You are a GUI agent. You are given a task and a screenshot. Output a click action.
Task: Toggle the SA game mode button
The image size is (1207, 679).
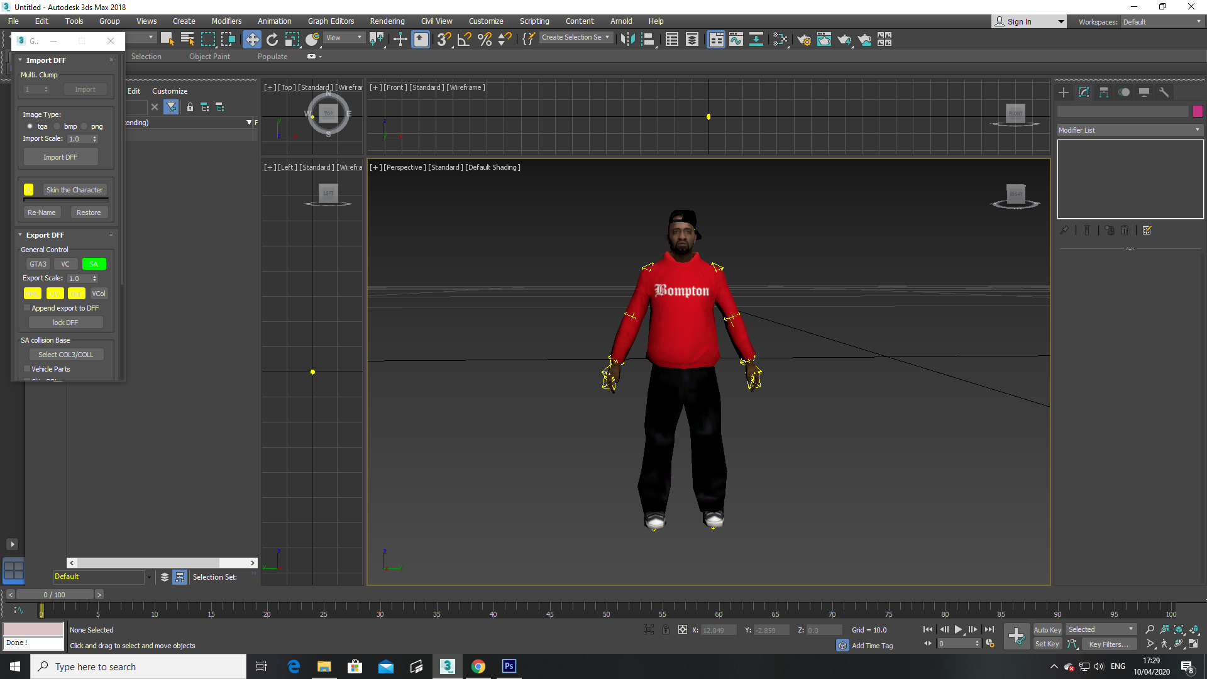(x=94, y=264)
